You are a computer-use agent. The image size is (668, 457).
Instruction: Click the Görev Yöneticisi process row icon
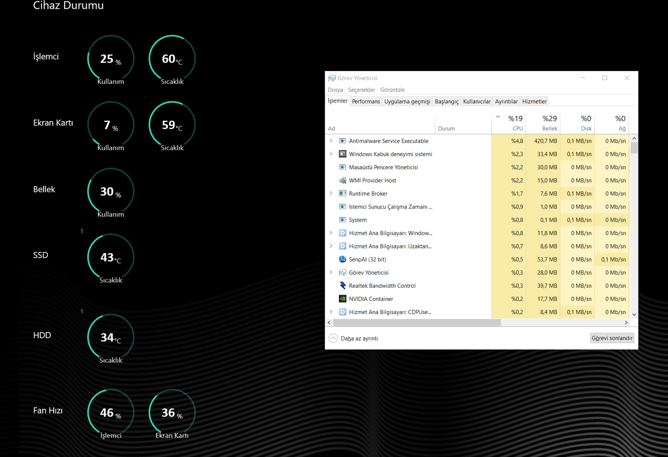tap(343, 273)
